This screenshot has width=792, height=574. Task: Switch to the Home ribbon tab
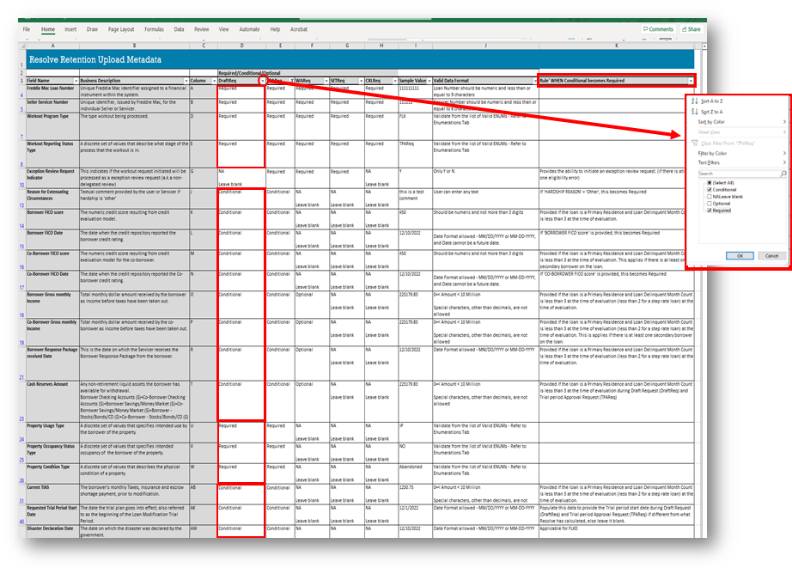(x=48, y=29)
